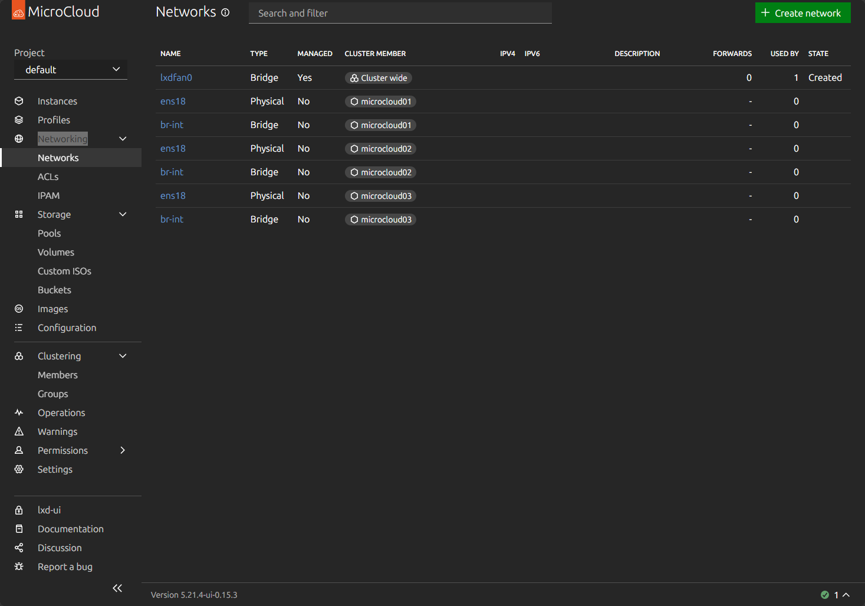The image size is (865, 606).
Task: Sort by the FORWARDS column header
Action: pyautogui.click(x=732, y=54)
